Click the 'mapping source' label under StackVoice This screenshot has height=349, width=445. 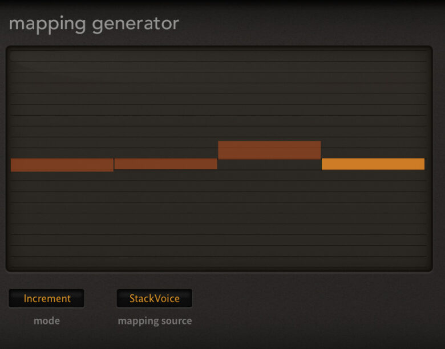[x=155, y=321]
